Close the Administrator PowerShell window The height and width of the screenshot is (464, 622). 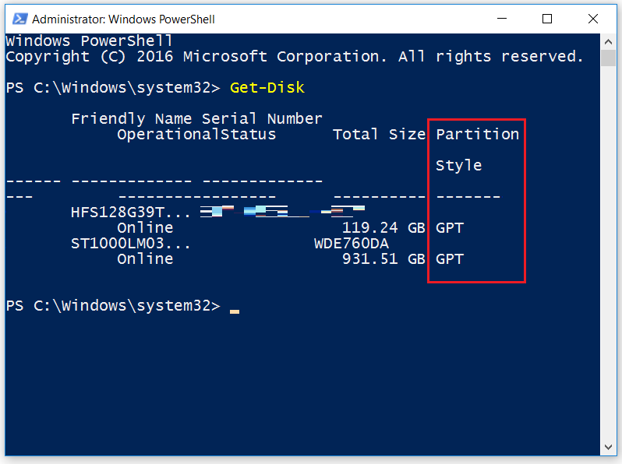point(593,19)
